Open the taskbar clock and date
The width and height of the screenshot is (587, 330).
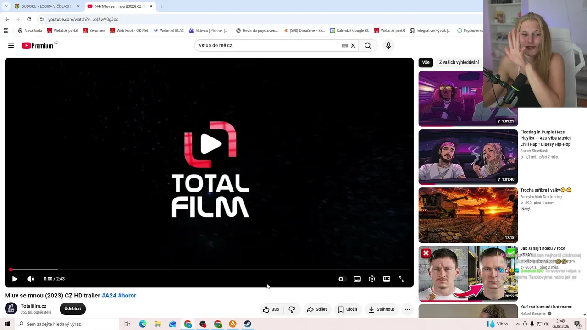[x=560, y=324]
